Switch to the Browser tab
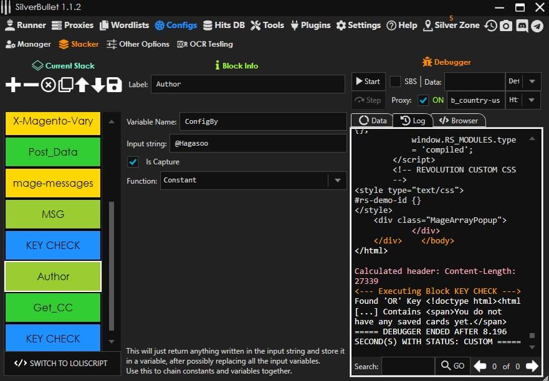Screen dimensions: 549x381 coord(459,121)
